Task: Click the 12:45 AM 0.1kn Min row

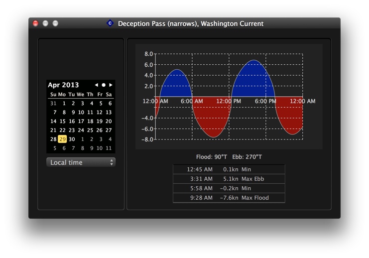Action: pyautogui.click(x=229, y=169)
